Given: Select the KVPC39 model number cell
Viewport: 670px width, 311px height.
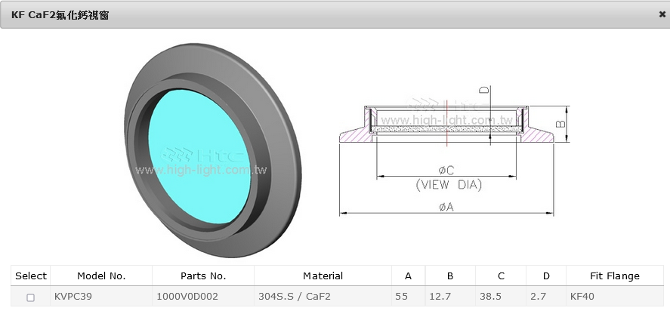Looking at the screenshot, I should 73,297.
